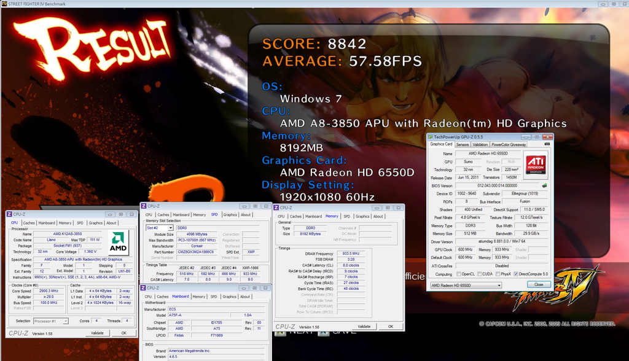
Task: Click the AMD logo in the CPU-Z processor window
Action: [x=118, y=241]
